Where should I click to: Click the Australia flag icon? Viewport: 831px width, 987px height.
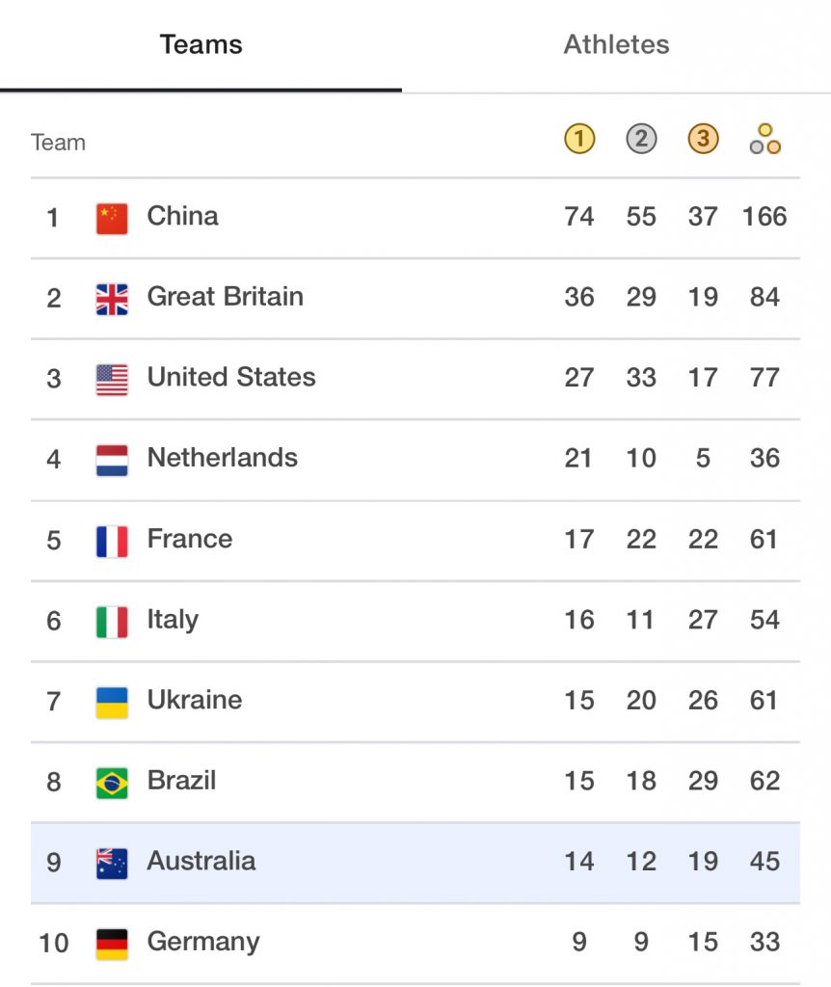pyautogui.click(x=112, y=864)
